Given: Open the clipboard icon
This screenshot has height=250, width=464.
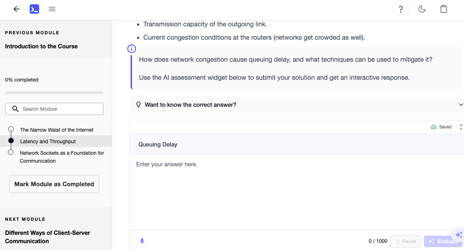Looking at the screenshot, I should click(x=444, y=9).
